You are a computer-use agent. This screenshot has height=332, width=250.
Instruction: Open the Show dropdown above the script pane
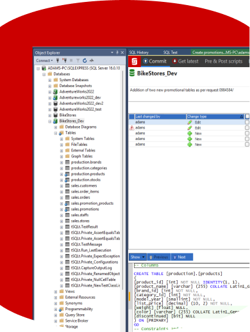[138, 257]
